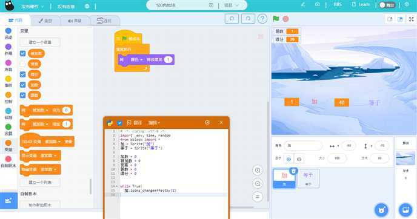Click the make a variable button
This screenshot has width=417, height=219.
40,42
